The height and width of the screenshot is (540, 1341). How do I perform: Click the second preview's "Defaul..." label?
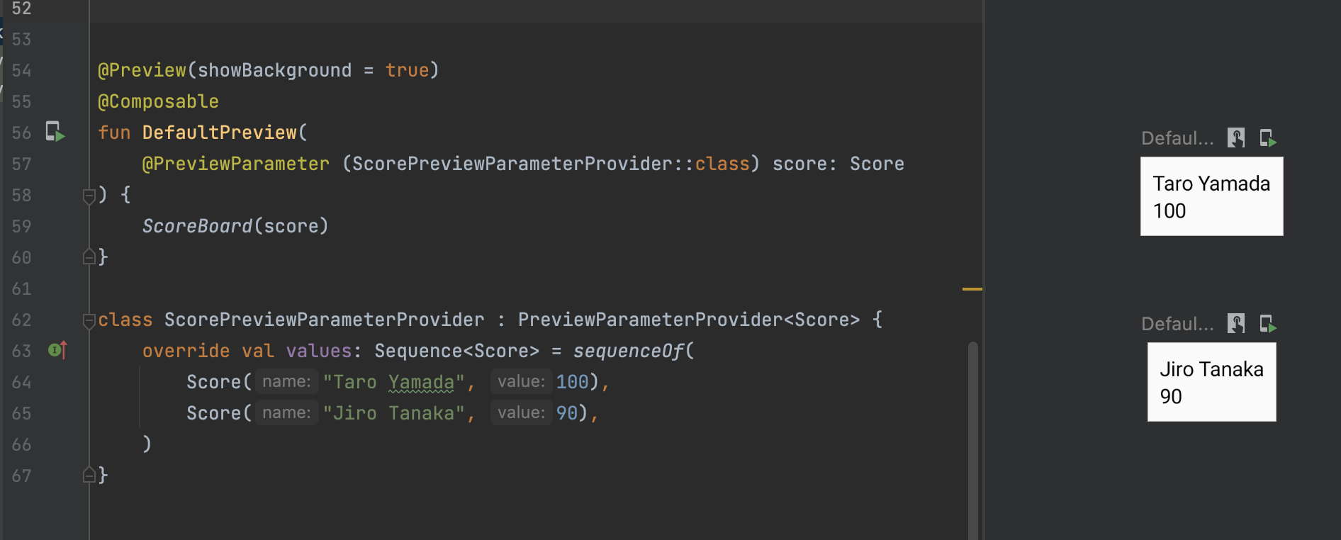(x=1177, y=324)
